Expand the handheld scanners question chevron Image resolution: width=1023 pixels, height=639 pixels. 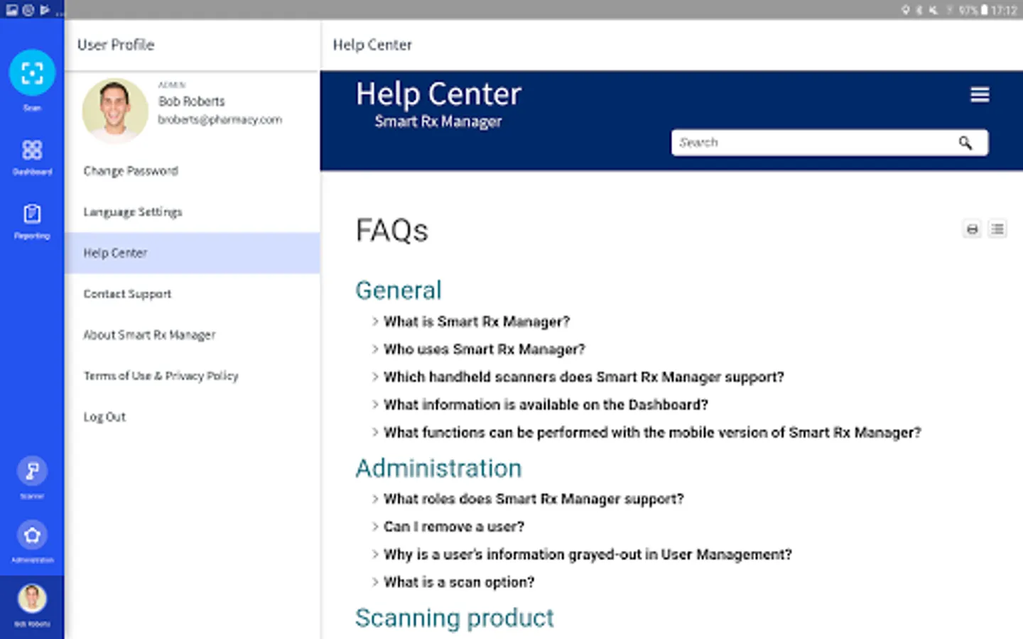pos(375,377)
